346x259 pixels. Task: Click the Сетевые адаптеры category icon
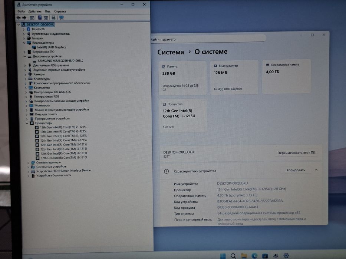(33, 162)
